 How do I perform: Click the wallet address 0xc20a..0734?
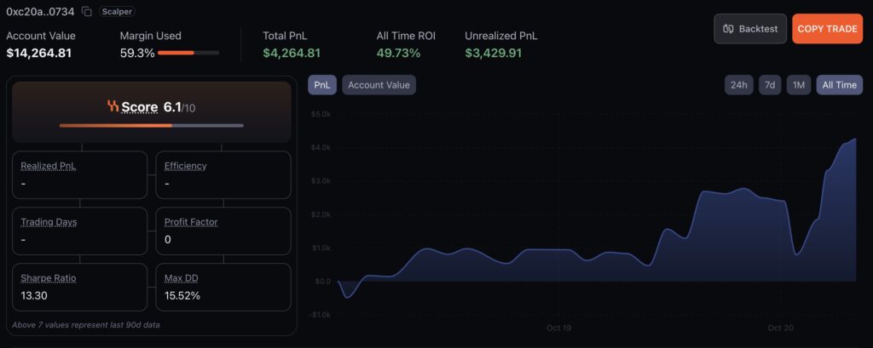click(41, 12)
